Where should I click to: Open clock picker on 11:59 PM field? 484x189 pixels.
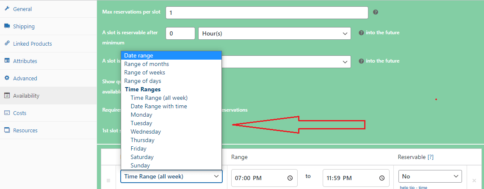pos(382,178)
